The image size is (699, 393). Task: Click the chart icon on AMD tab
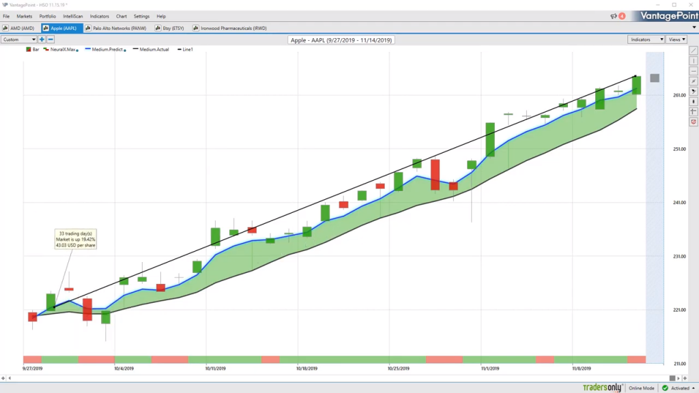click(x=5, y=28)
